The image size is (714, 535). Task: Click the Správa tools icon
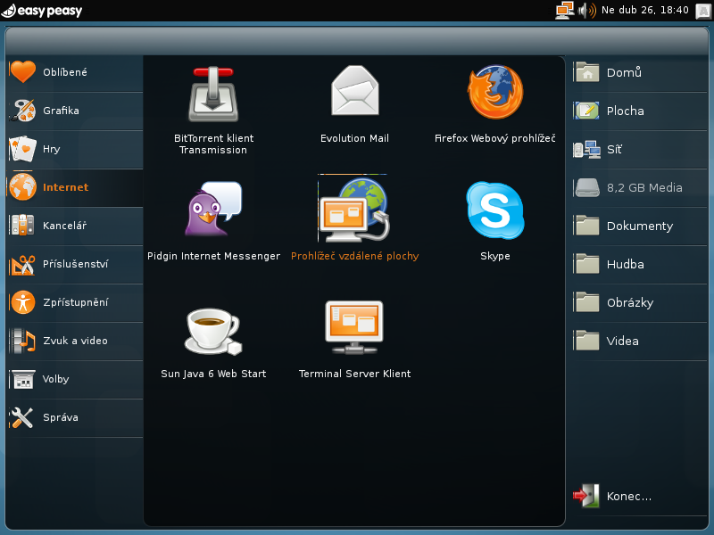click(x=23, y=417)
